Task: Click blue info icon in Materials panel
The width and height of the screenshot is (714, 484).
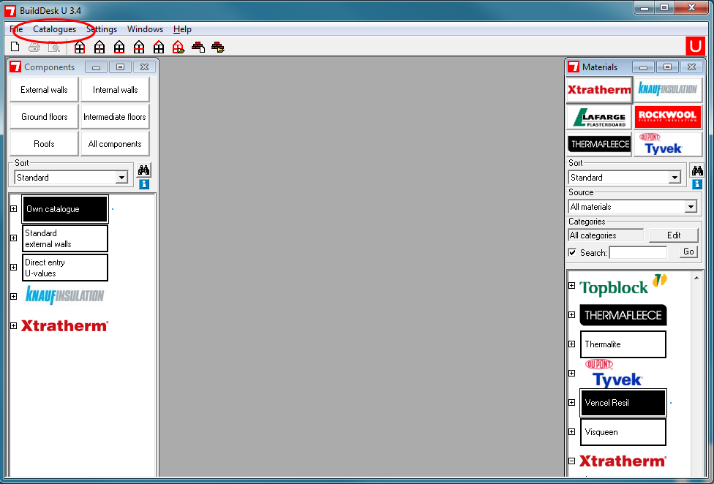Action: coord(697,184)
